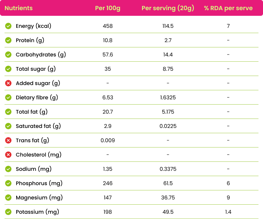Click the Nutrients column header
Screen dimensions: 263x219
coord(18,8)
